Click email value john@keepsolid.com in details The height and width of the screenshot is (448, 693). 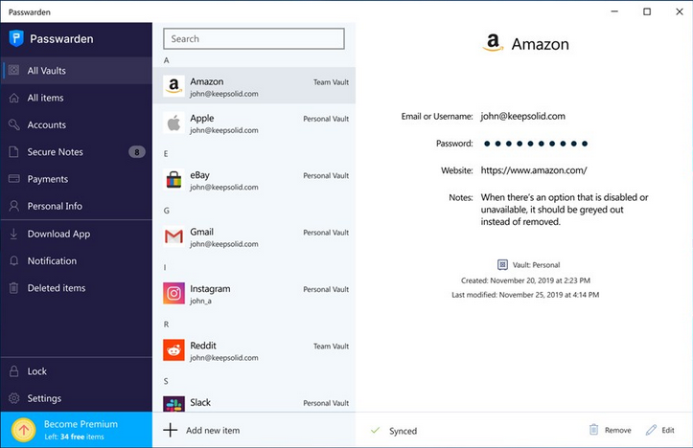522,116
